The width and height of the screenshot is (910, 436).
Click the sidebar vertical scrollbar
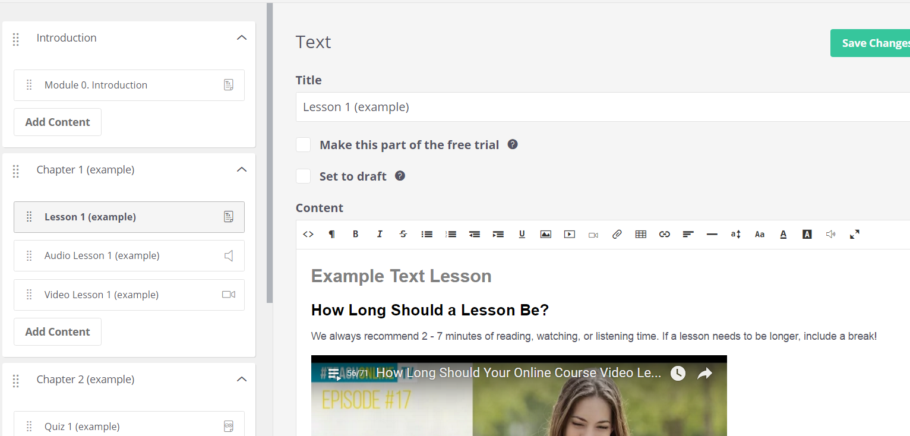270,153
